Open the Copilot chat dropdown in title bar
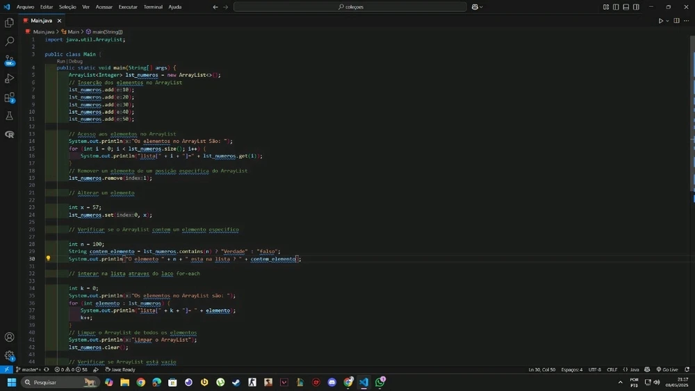The image size is (695, 391). tap(481, 7)
